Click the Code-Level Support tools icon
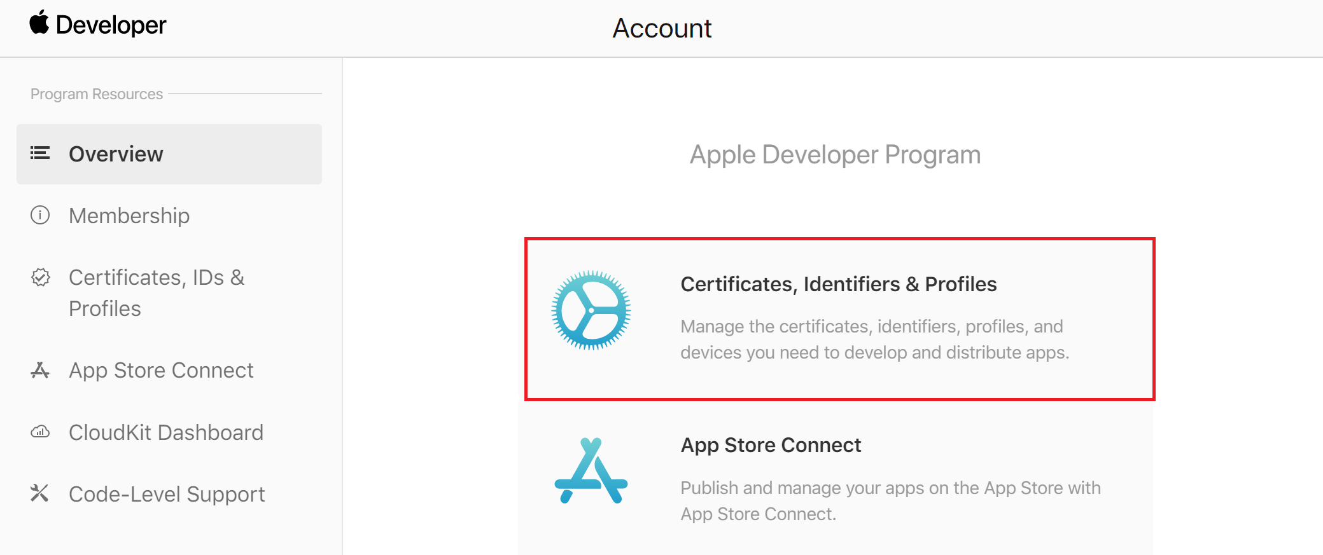Viewport: 1323px width, 555px height. point(39,493)
